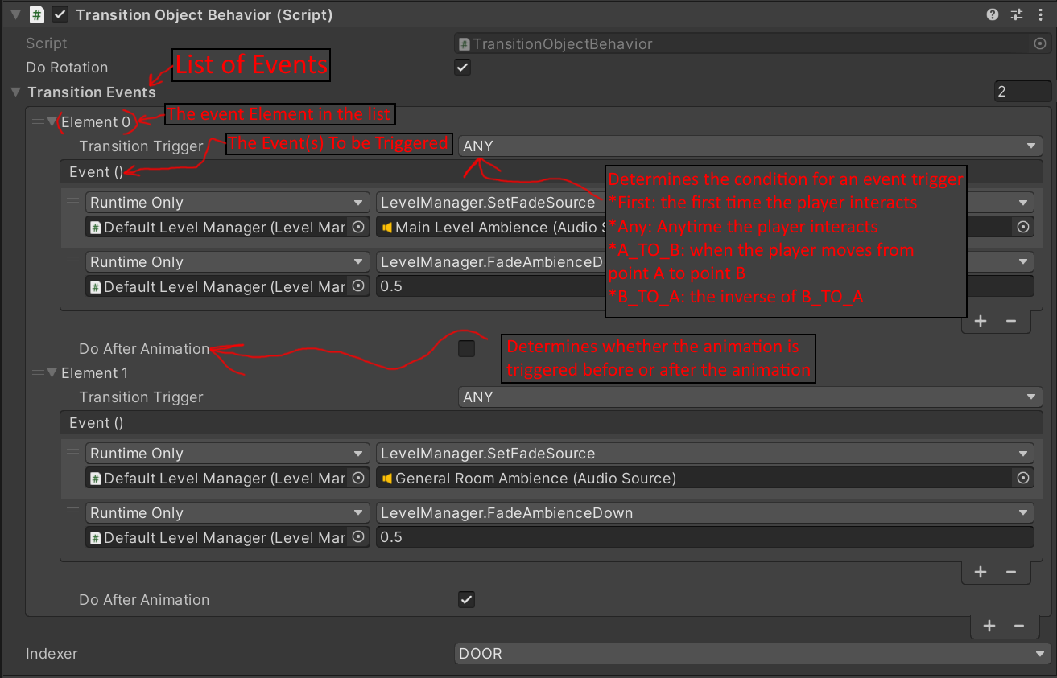The width and height of the screenshot is (1057, 678).
Task: Open the component three-dot context menu
Action: 1039,14
